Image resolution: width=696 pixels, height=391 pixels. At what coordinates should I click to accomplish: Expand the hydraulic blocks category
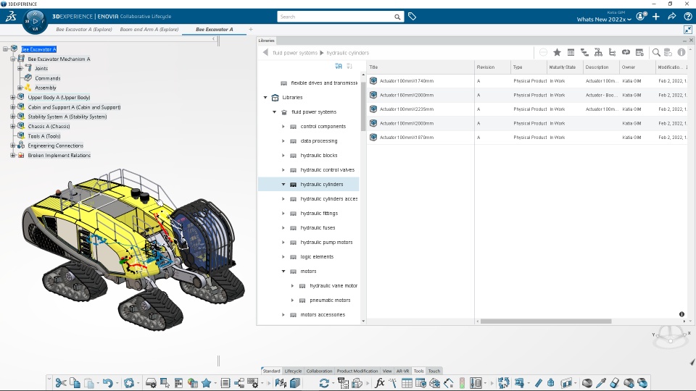pyautogui.click(x=283, y=155)
